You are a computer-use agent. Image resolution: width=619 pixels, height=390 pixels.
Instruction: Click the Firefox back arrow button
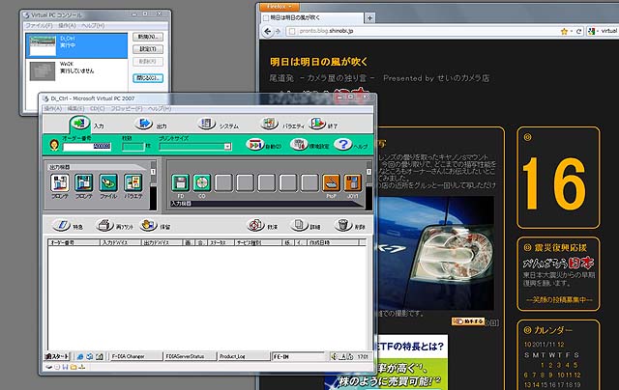click(x=268, y=31)
